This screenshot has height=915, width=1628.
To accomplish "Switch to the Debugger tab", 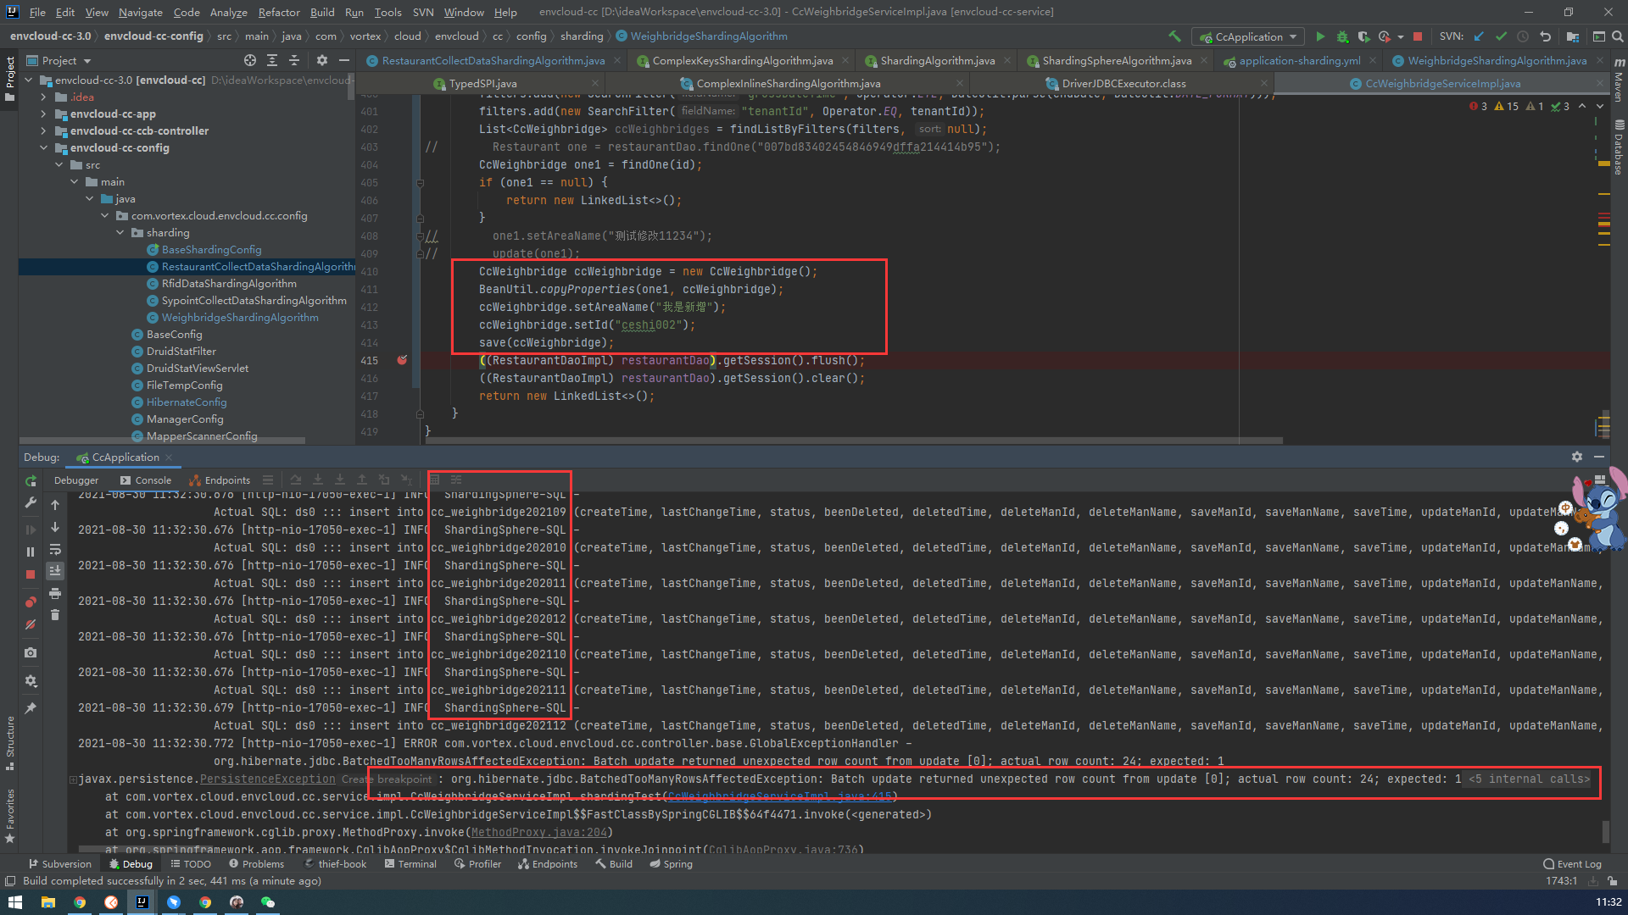I will coord(75,480).
